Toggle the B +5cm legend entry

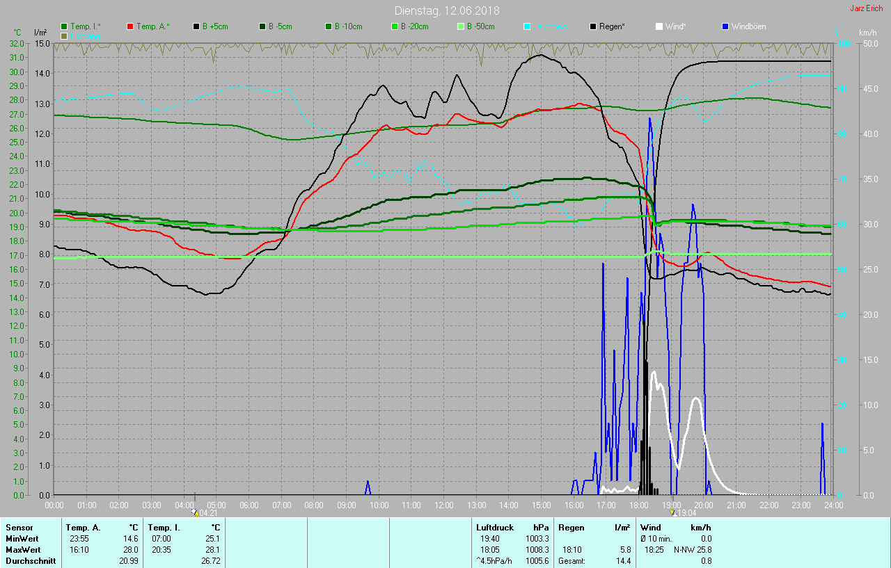(214, 26)
